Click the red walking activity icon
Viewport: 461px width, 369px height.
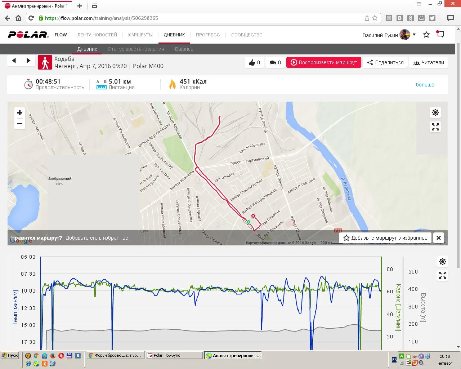click(45, 62)
